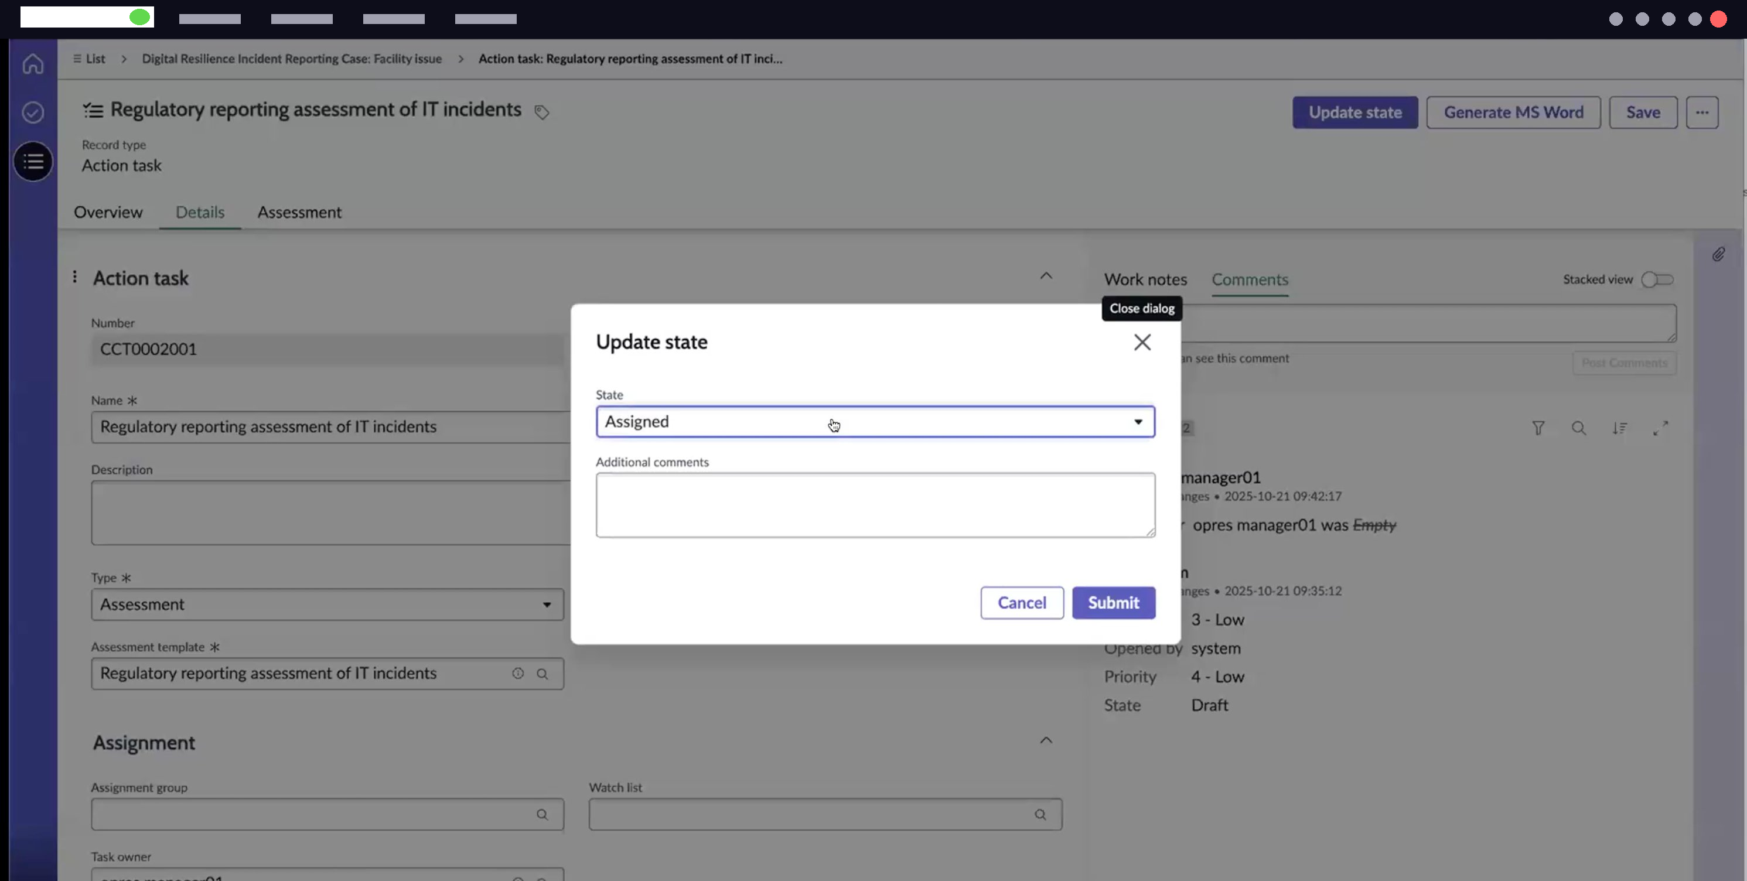
Task: Open the Comments tab
Action: point(1249,279)
